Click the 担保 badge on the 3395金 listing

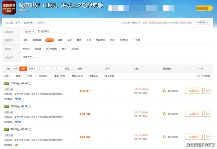point(7,83)
